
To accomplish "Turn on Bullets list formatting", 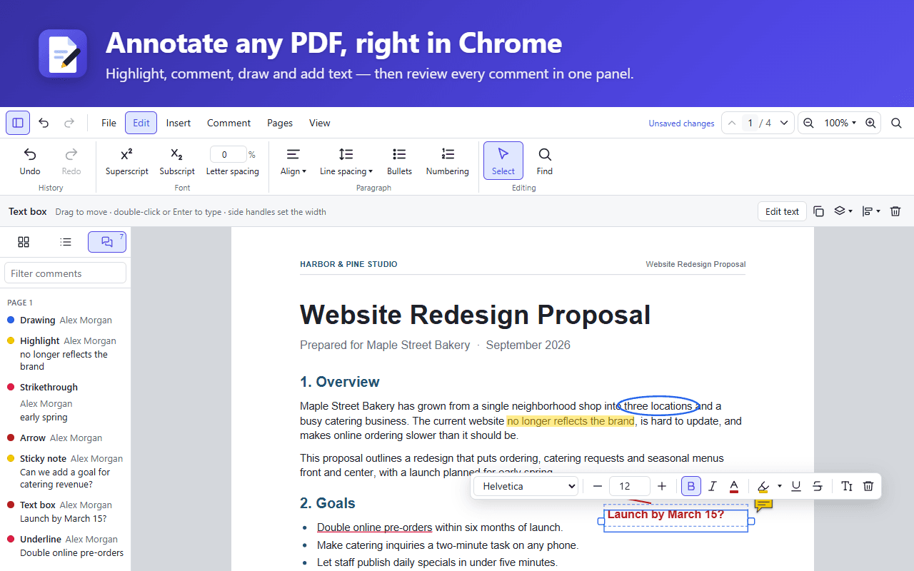I will pyautogui.click(x=399, y=161).
